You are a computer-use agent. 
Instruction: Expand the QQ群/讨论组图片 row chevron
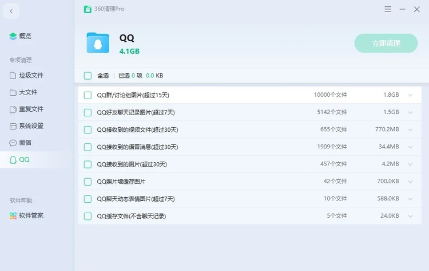(x=410, y=95)
